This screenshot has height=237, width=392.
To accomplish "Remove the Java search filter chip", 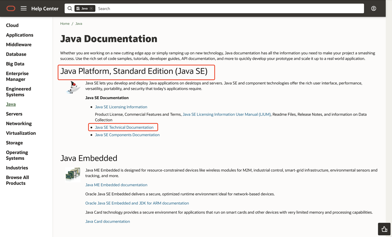I will click(x=91, y=8).
